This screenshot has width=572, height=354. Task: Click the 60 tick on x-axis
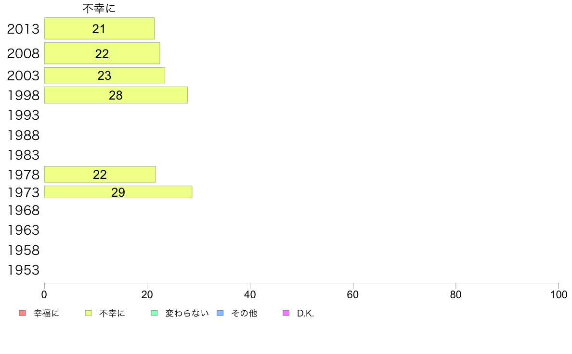coord(353,294)
